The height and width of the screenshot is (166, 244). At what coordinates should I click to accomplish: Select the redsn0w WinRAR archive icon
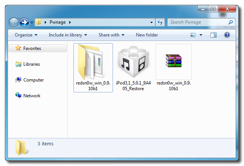click(174, 61)
